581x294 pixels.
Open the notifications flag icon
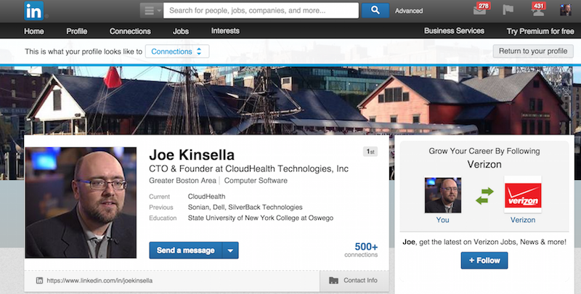tap(508, 9)
